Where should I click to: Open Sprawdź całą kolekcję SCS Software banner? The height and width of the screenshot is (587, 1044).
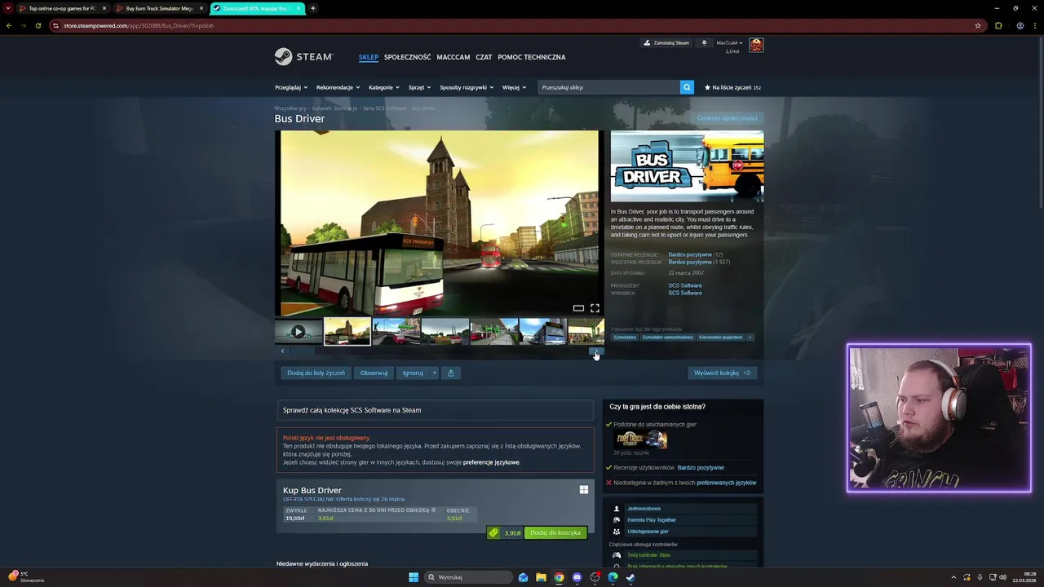tap(436, 410)
